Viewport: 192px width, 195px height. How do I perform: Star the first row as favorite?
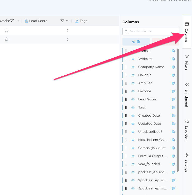pos(7,31)
